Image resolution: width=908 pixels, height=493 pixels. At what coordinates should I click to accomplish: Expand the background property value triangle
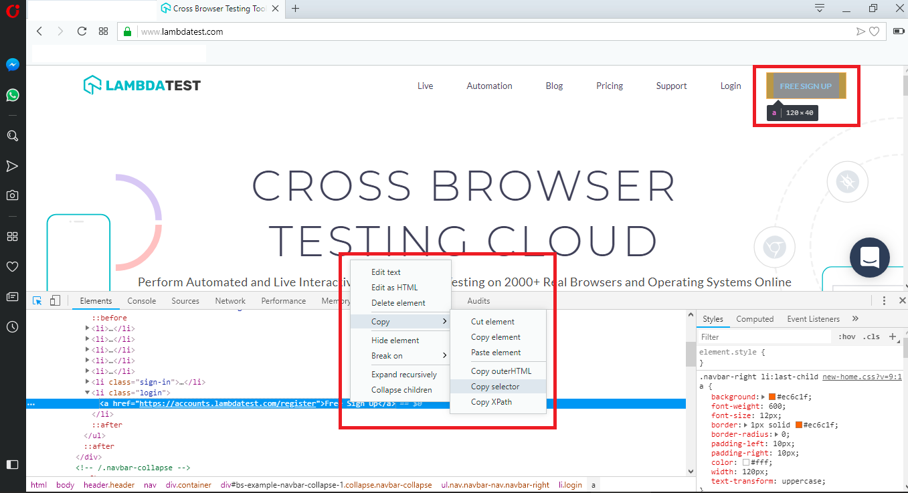[x=763, y=397]
